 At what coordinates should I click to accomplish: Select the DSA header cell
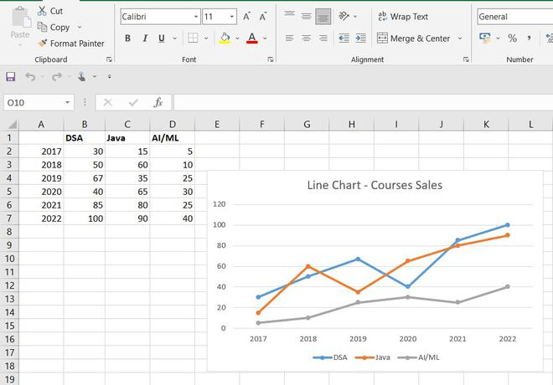(x=85, y=138)
